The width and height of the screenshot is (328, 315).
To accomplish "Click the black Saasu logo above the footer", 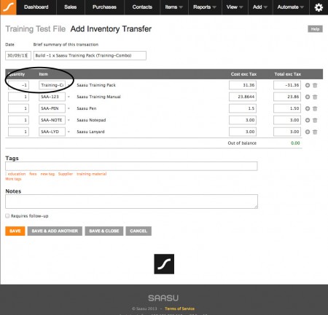I will coord(164,264).
